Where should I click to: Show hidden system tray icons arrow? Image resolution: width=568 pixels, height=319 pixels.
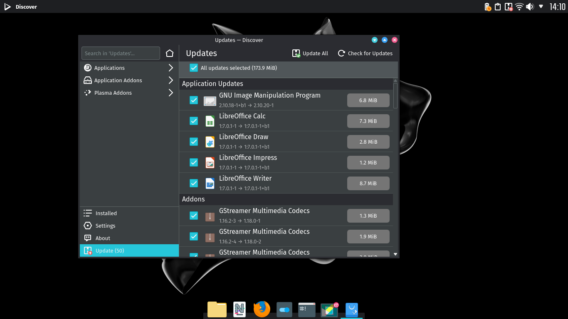pos(541,7)
